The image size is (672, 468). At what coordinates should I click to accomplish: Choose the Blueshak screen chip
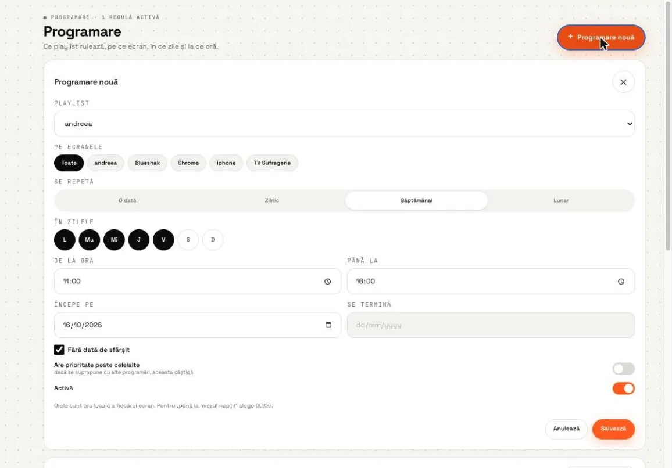pyautogui.click(x=148, y=163)
